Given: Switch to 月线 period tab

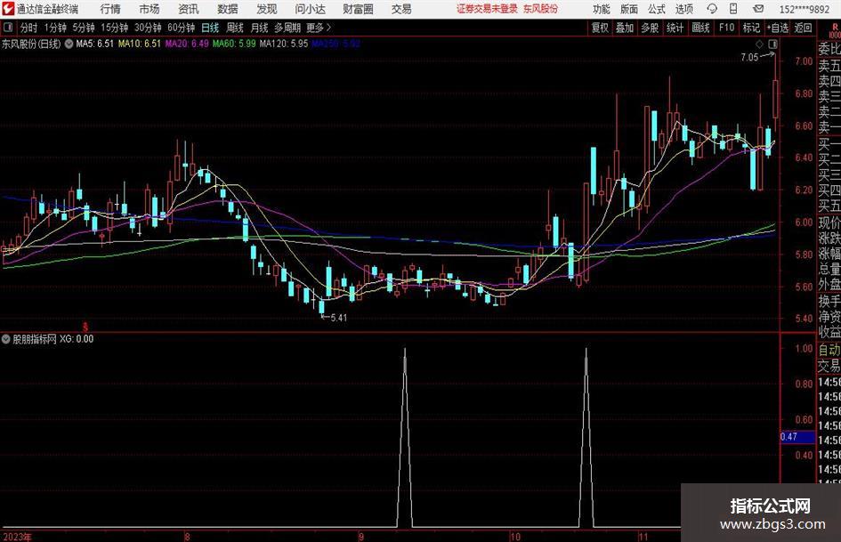Looking at the screenshot, I should click(260, 28).
